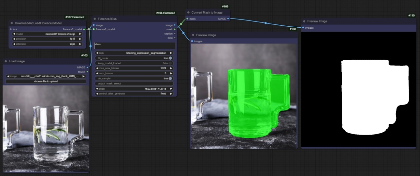Decrease num_beams using the left arrow

[x=97, y=73]
